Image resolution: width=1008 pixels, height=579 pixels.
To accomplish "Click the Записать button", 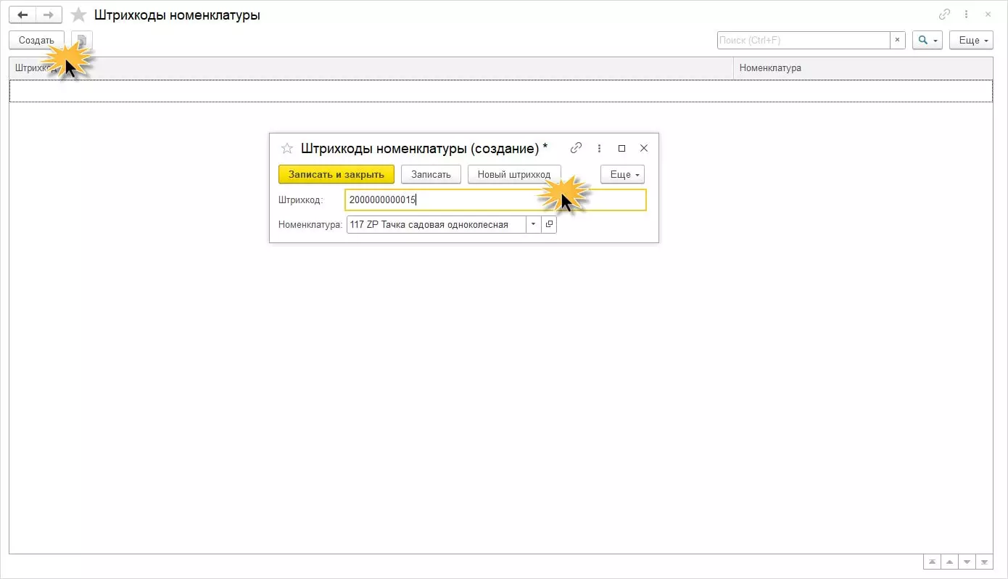I will click(x=431, y=174).
